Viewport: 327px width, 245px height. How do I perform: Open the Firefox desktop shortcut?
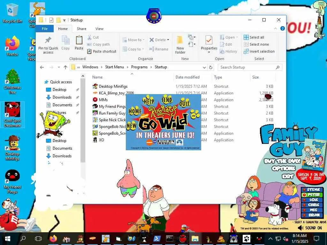click(x=12, y=47)
